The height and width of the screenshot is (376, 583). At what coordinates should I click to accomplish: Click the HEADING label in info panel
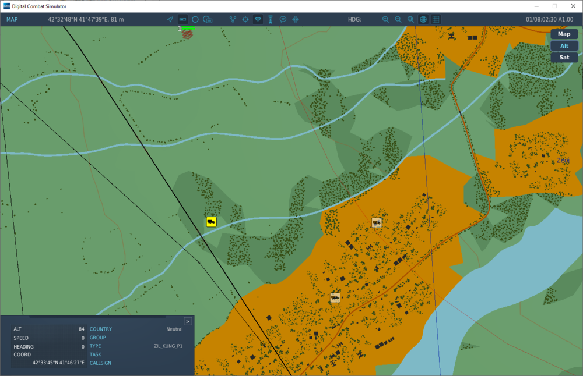click(x=23, y=347)
